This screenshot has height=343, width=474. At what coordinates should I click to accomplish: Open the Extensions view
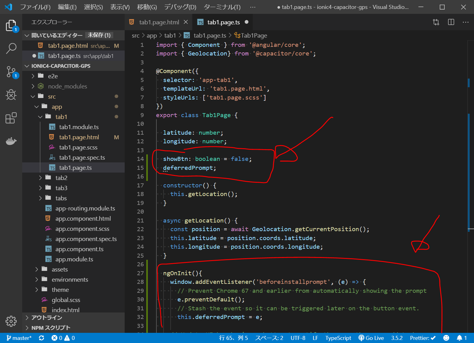click(x=11, y=118)
